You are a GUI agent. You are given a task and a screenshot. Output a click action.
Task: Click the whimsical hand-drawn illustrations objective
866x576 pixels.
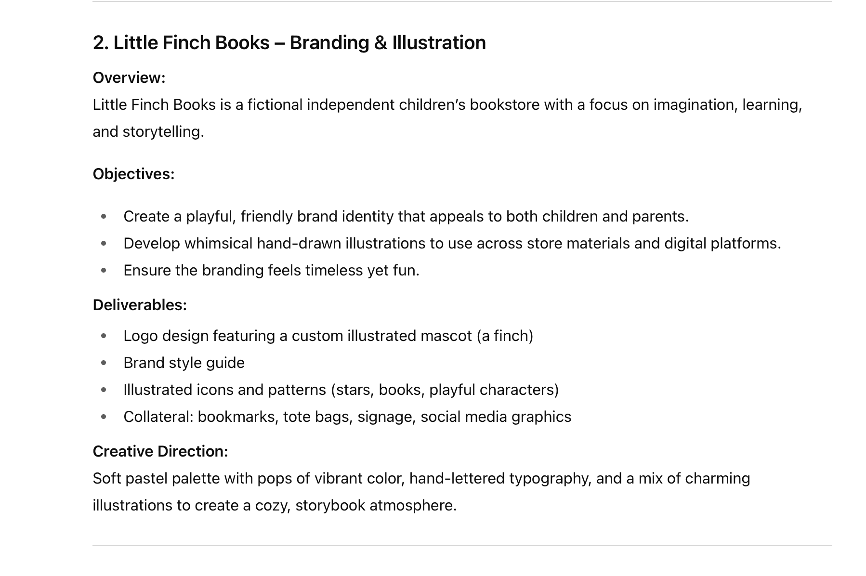click(x=452, y=244)
